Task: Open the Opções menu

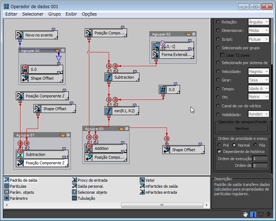Action: point(89,14)
